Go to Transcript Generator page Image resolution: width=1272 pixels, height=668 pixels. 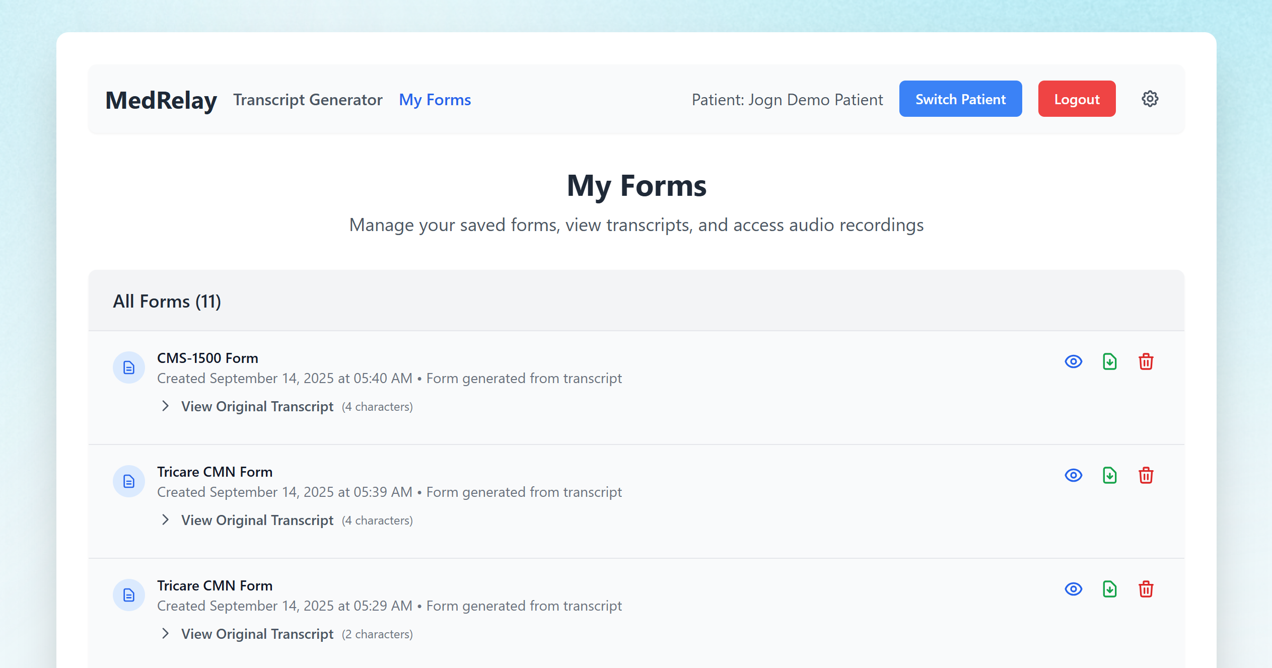308,100
